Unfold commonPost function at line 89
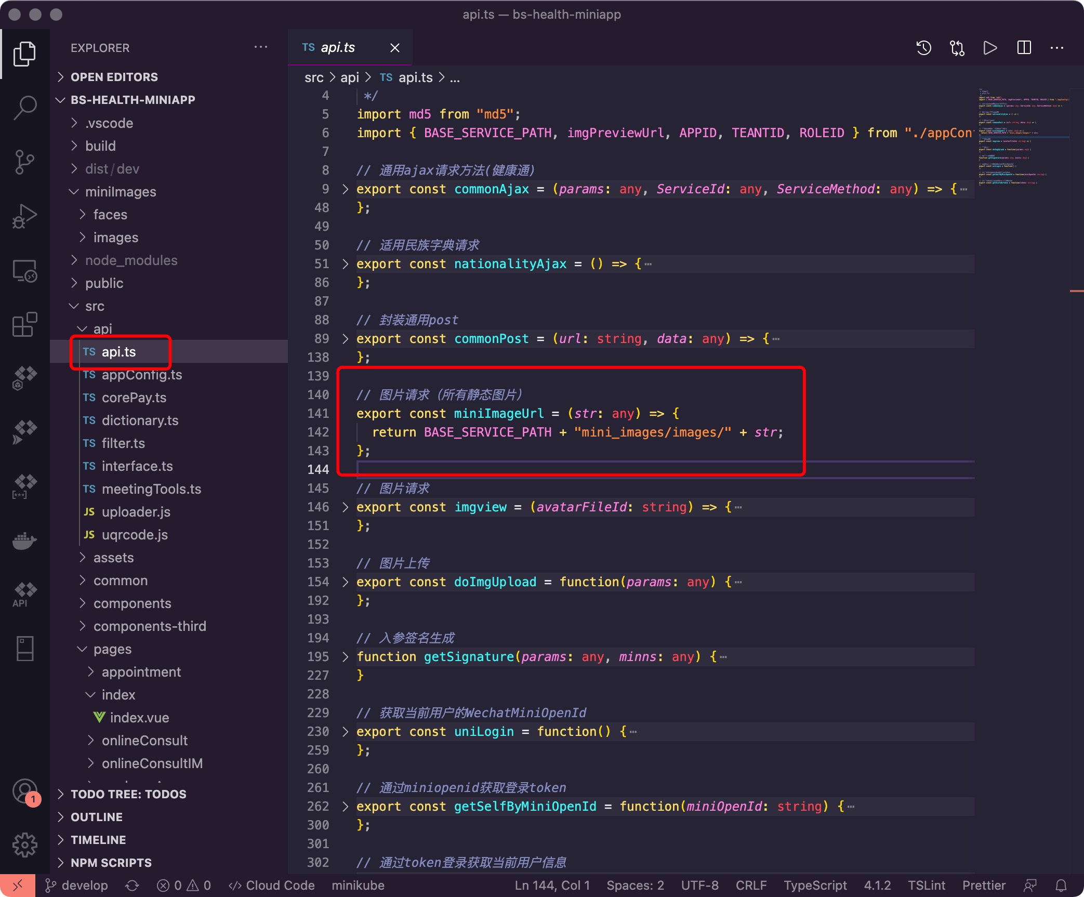The width and height of the screenshot is (1084, 897). click(x=345, y=339)
